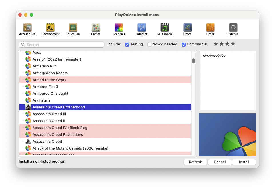Select Armageddon Racers entry

click(105, 73)
